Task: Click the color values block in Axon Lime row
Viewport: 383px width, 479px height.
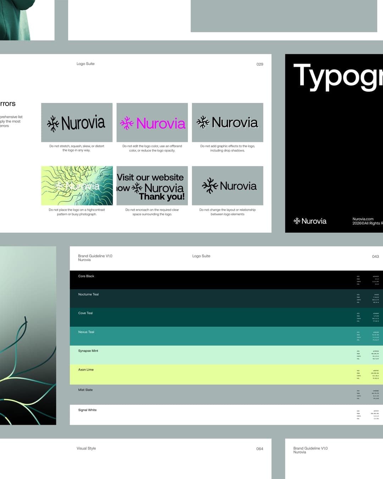Action: click(x=368, y=375)
